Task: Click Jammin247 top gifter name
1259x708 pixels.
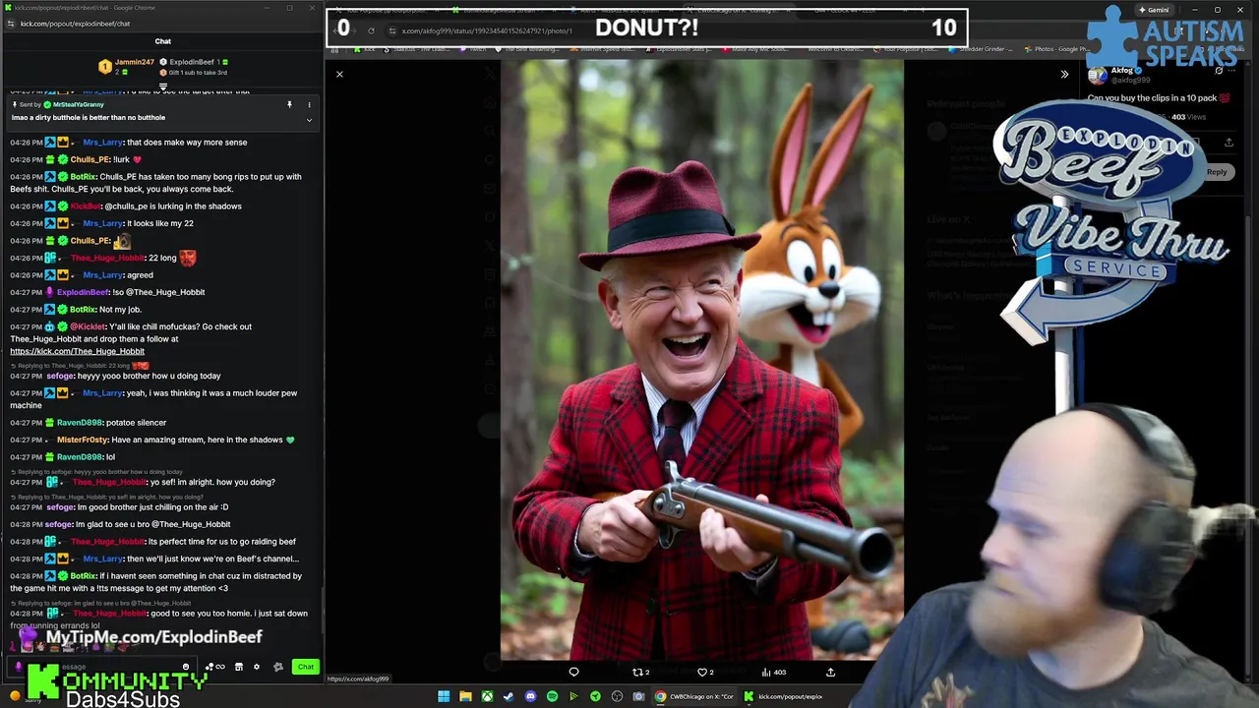Action: pyautogui.click(x=135, y=62)
